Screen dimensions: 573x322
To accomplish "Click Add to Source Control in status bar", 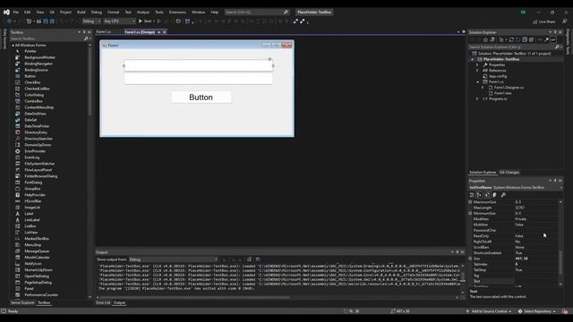I will [489, 311].
